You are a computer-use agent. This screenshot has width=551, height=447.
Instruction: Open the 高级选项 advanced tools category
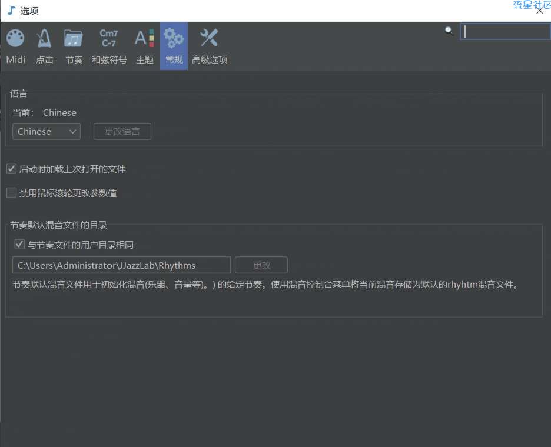tap(209, 46)
